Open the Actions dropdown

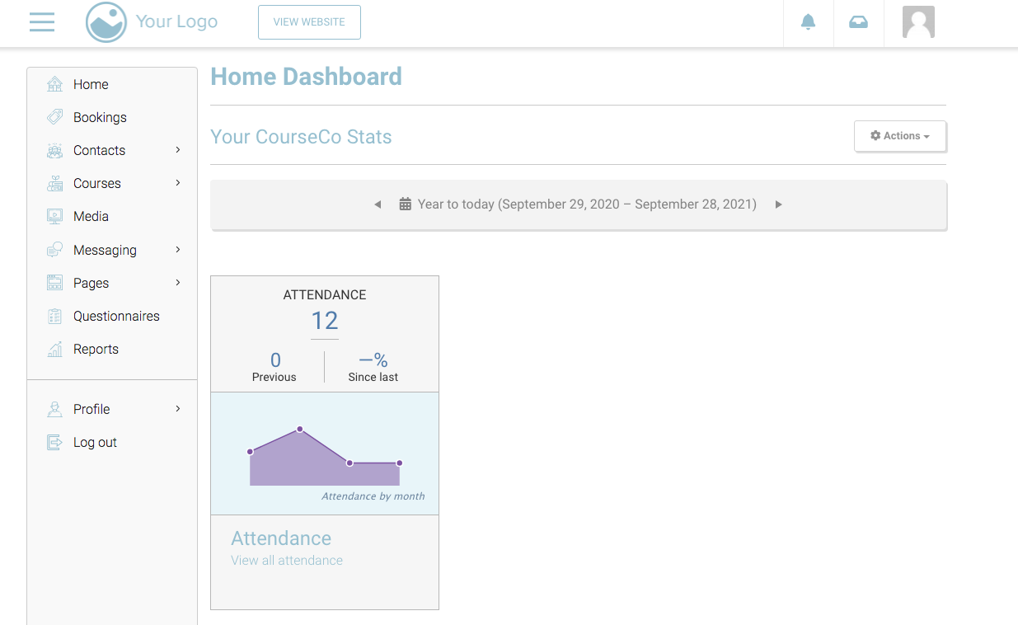pyautogui.click(x=899, y=136)
